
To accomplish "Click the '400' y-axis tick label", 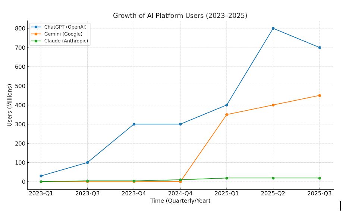I will pyautogui.click(x=20, y=105).
